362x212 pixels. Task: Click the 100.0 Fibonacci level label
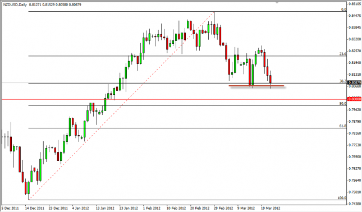[342, 198]
